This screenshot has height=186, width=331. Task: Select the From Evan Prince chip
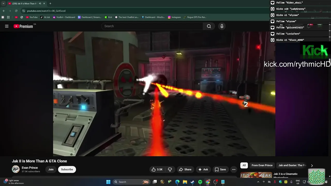click(262, 165)
